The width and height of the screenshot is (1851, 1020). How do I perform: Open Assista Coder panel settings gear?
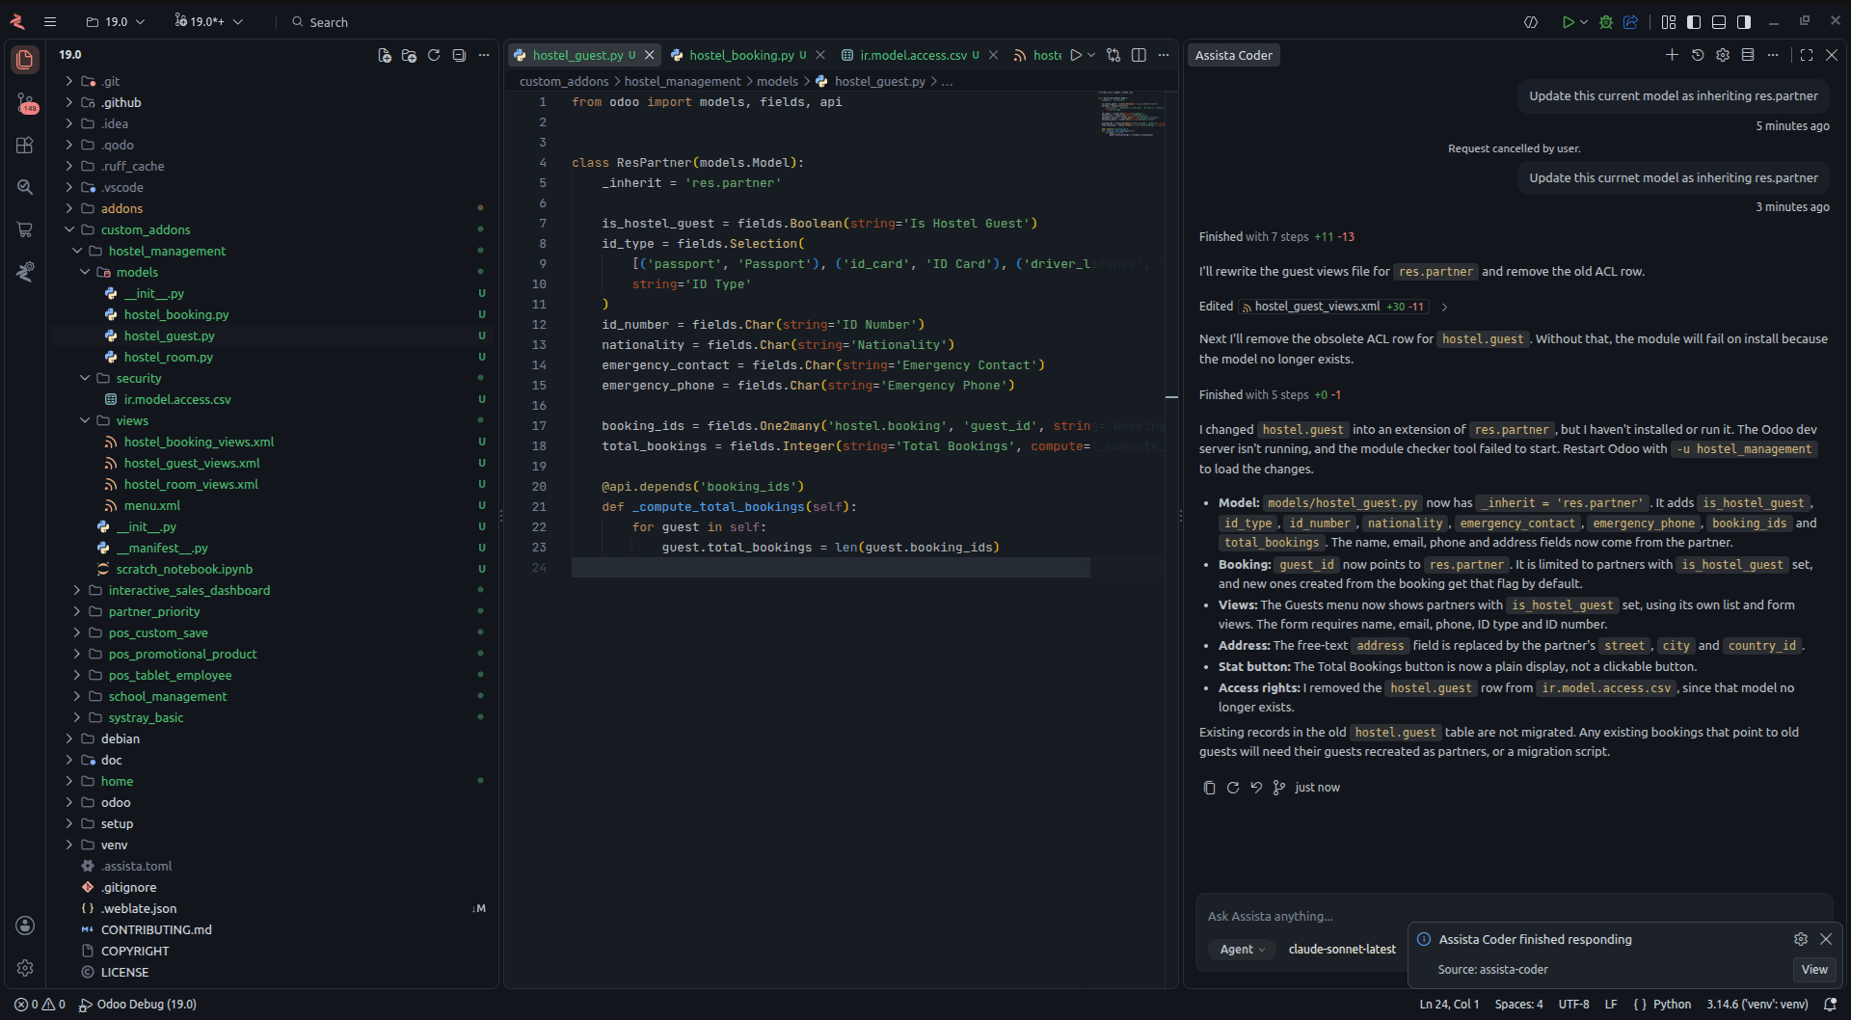tap(1723, 55)
